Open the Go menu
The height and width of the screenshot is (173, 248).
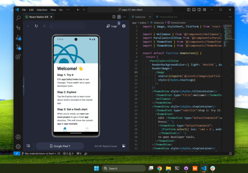click(x=61, y=10)
